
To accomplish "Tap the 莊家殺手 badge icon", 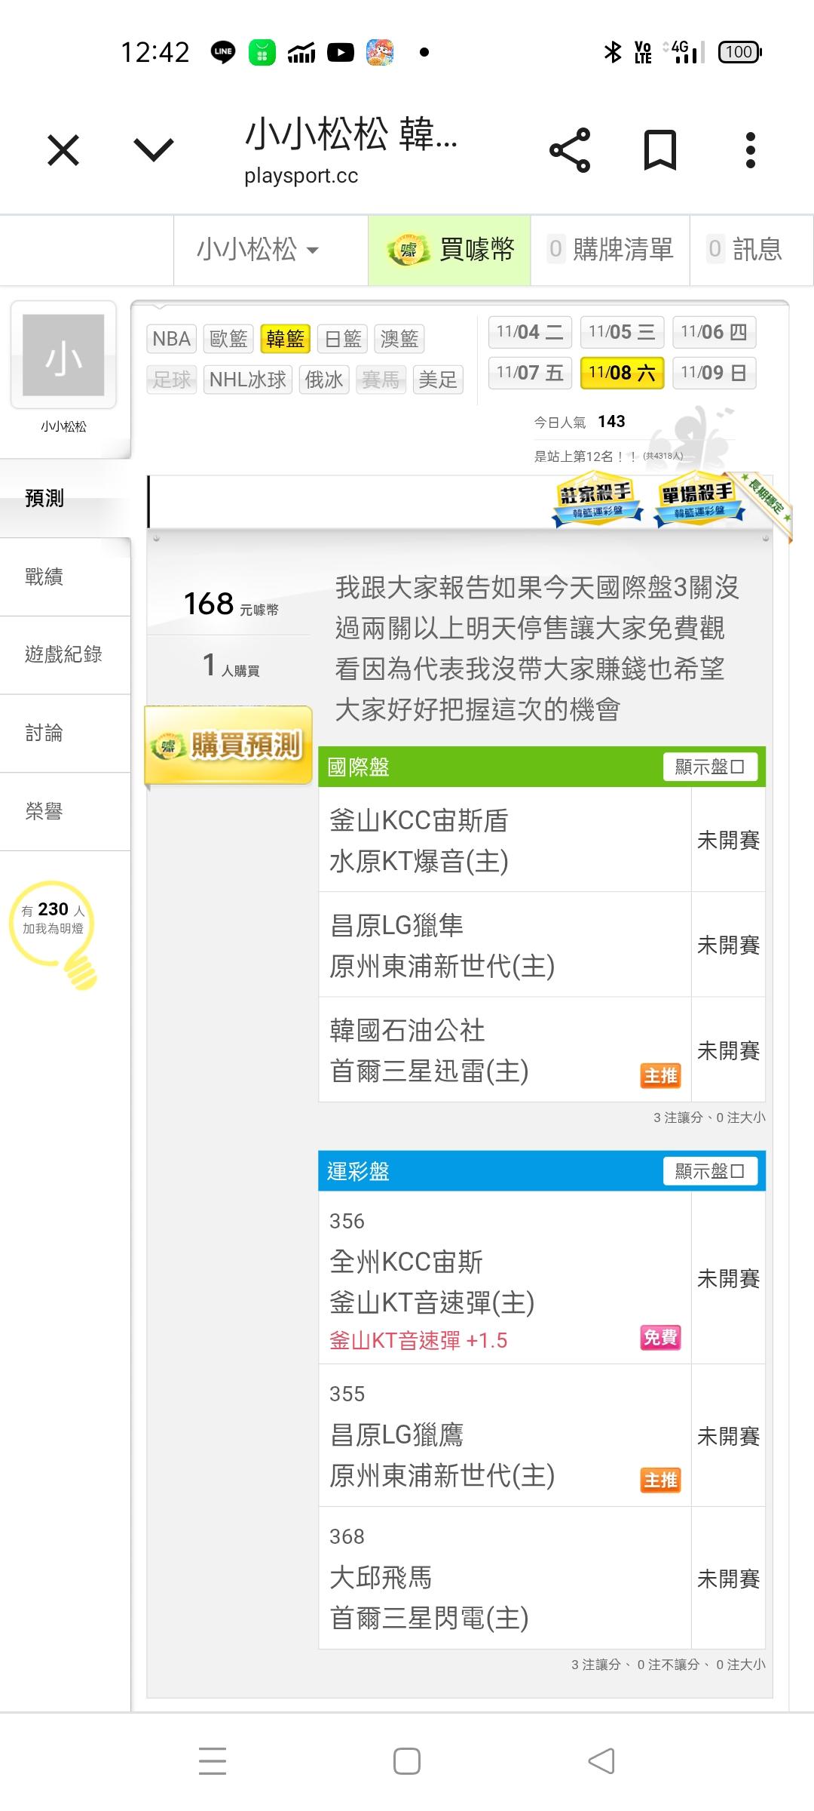I will tap(597, 498).
